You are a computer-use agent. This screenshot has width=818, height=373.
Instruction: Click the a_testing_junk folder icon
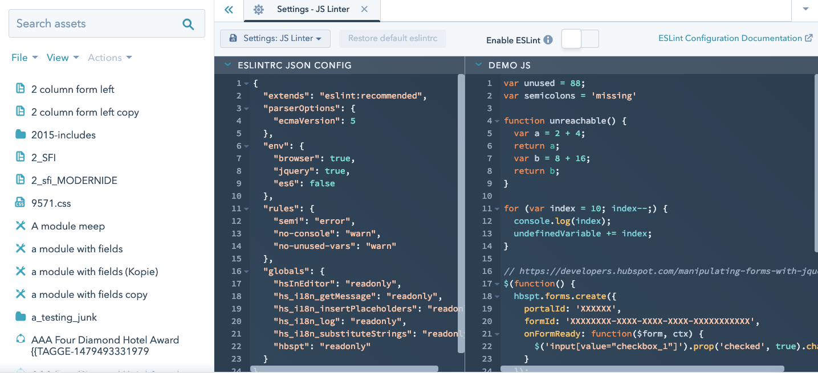pyautogui.click(x=21, y=317)
